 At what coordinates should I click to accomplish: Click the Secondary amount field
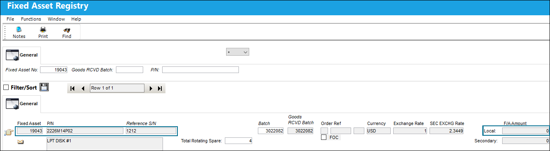tap(526, 141)
